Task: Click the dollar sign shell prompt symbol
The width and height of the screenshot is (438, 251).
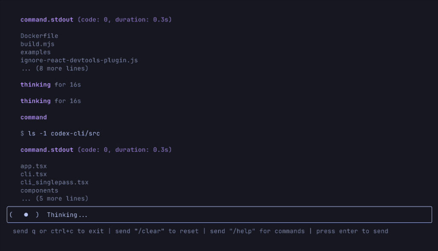Action: pos(22,133)
